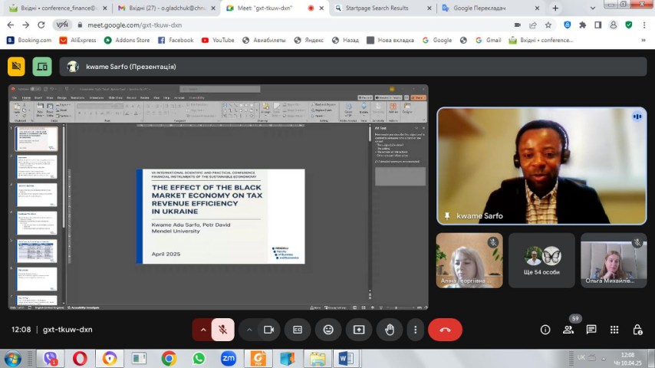This screenshot has height=368, width=655.
Task: Click the Present now screen share icon
Action: pos(359,330)
